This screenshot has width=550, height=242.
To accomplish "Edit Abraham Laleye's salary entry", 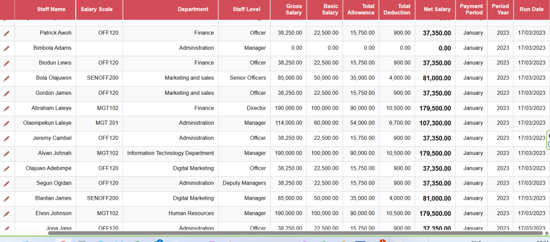I will (x=6, y=108).
